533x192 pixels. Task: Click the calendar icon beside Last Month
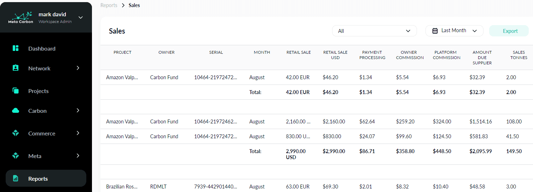coord(435,31)
